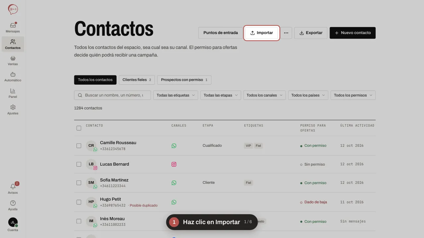Open the Panel charts section
Screen dimensions: 424x238
pyautogui.click(x=13, y=93)
